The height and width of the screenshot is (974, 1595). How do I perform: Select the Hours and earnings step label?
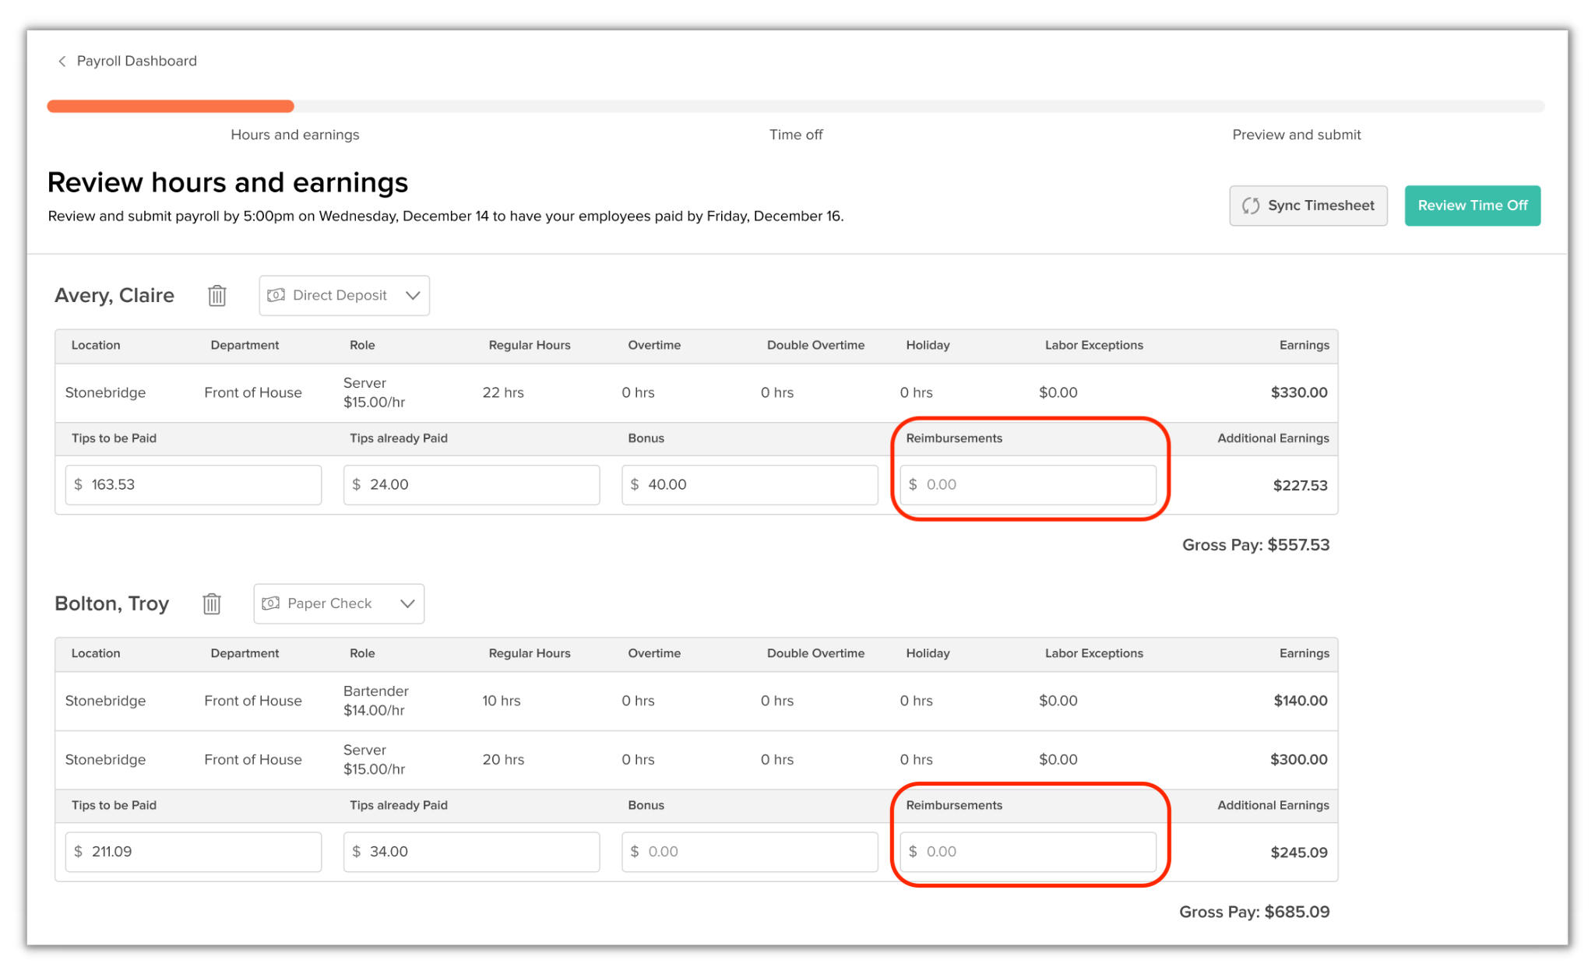click(294, 135)
